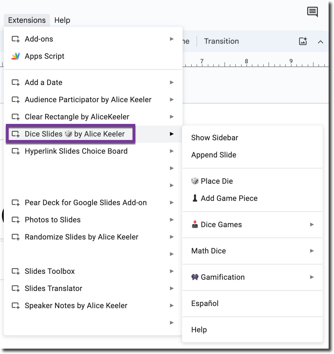Select Show Sidebar
334x354 pixels.
click(x=214, y=138)
